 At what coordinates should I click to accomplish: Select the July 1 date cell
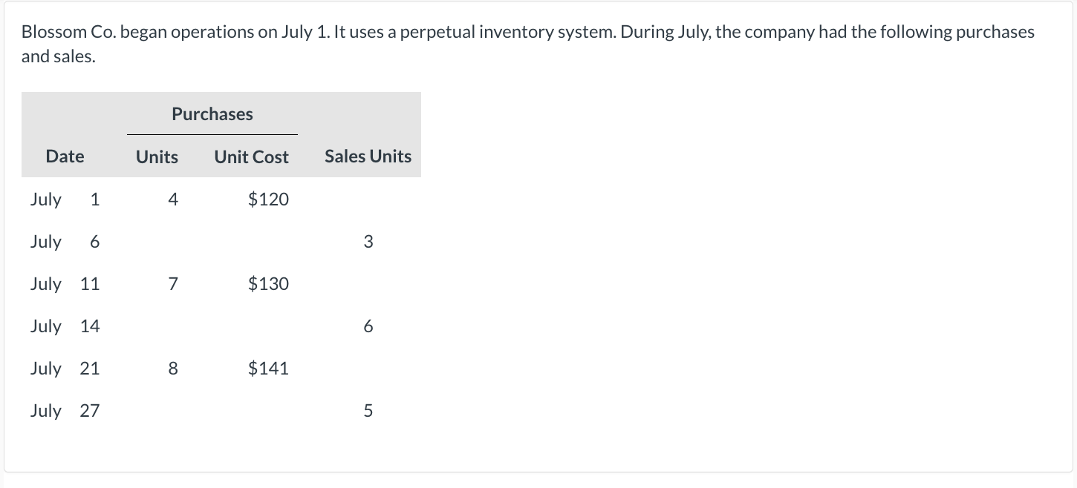point(65,200)
